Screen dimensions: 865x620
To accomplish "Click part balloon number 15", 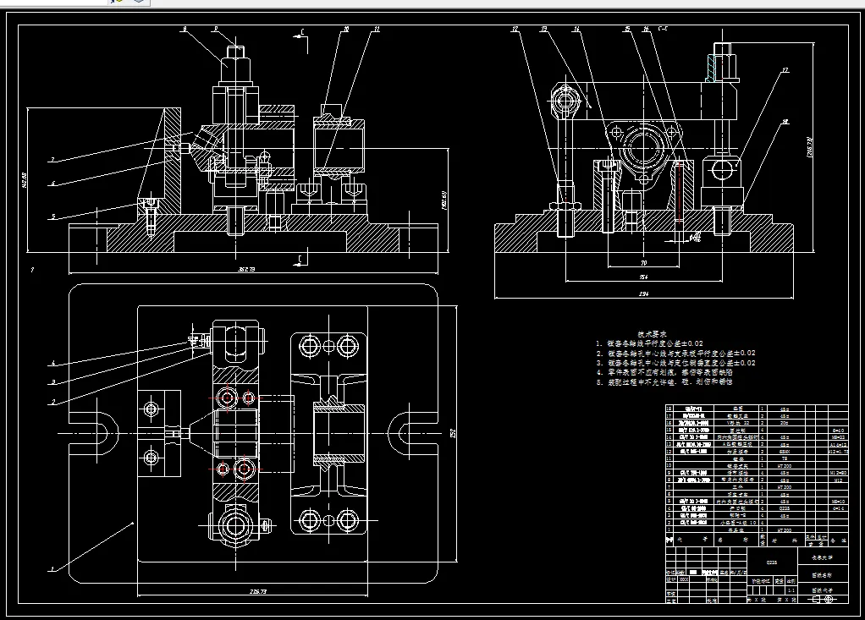I will coord(627,29).
